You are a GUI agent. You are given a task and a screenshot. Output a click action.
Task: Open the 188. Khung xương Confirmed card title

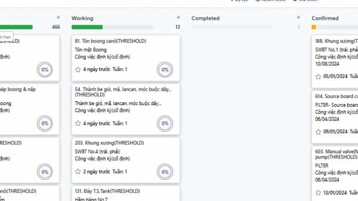tap(336, 41)
